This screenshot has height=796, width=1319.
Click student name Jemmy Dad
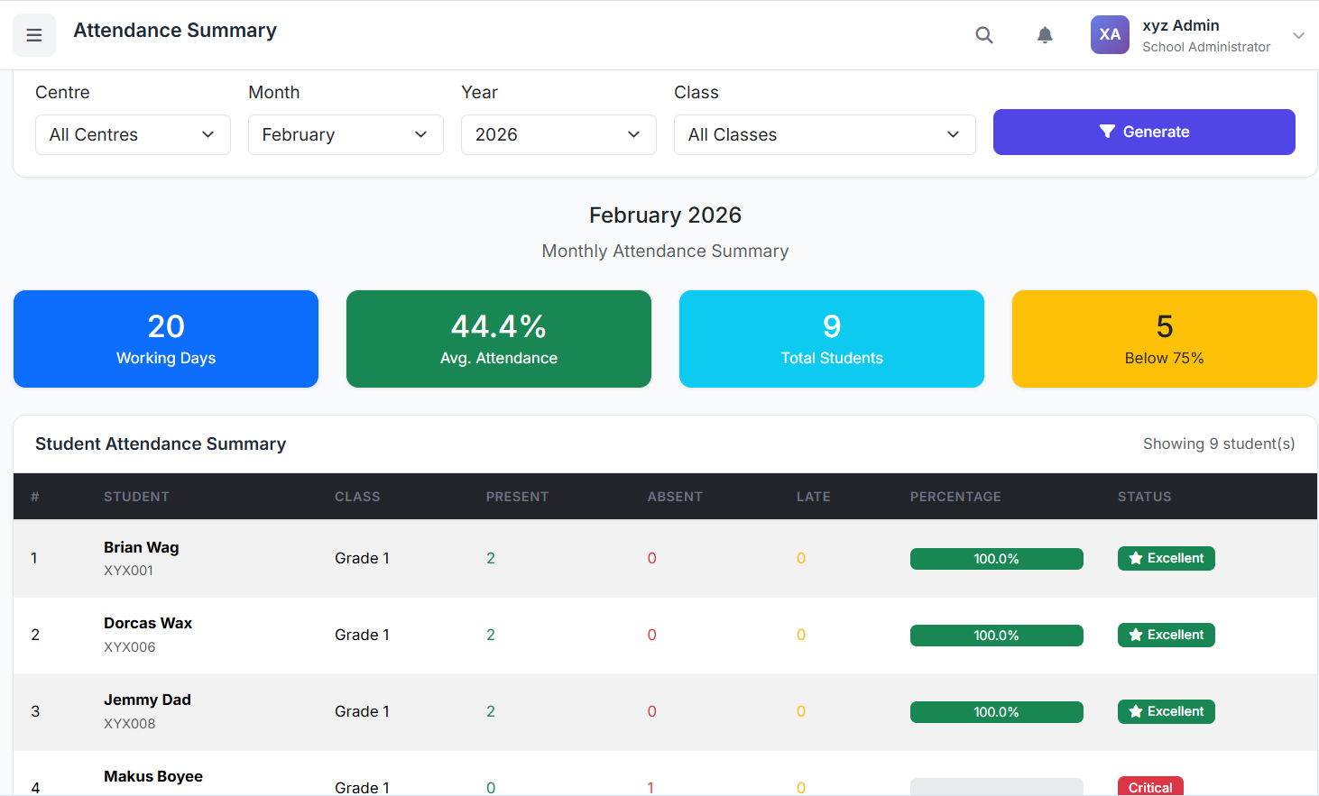tap(147, 700)
